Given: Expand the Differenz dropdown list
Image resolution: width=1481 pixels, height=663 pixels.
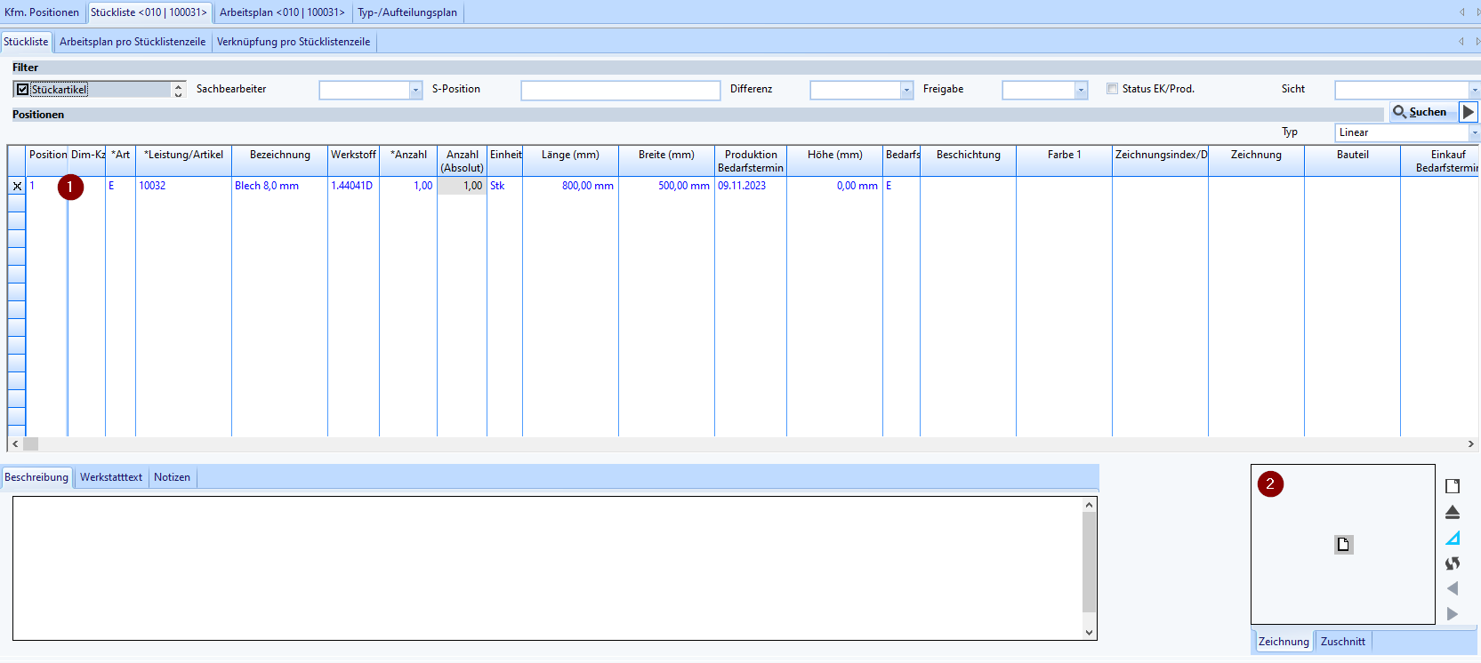Looking at the screenshot, I should coord(906,90).
